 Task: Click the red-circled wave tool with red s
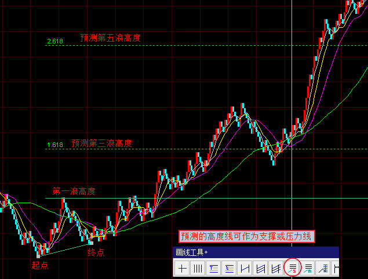coord(293,267)
